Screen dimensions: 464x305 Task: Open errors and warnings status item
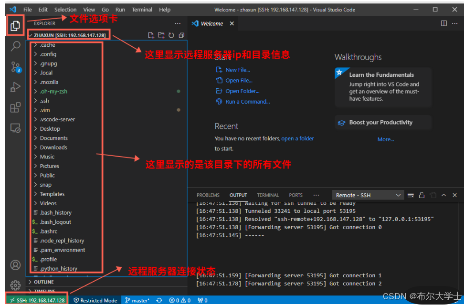(x=179, y=300)
